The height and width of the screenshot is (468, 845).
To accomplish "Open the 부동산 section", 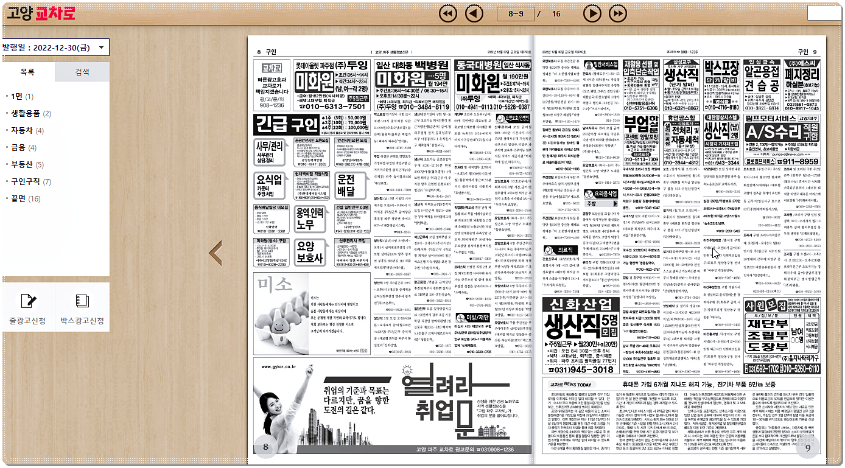I will click(27, 164).
